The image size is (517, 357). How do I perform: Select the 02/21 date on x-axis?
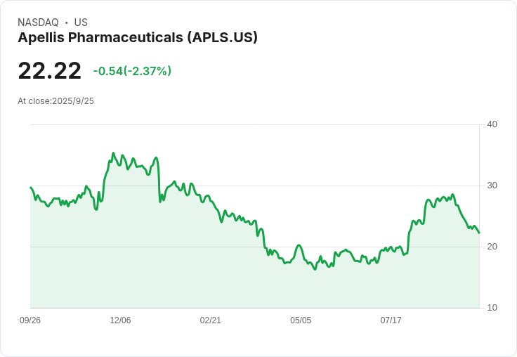tap(211, 320)
